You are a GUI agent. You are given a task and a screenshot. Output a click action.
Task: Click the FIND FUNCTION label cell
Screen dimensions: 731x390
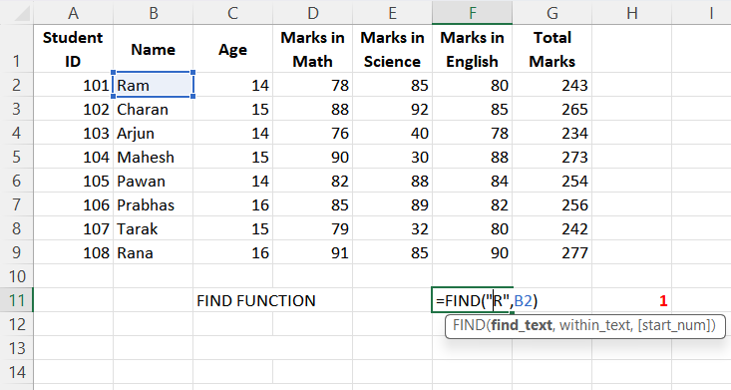256,300
